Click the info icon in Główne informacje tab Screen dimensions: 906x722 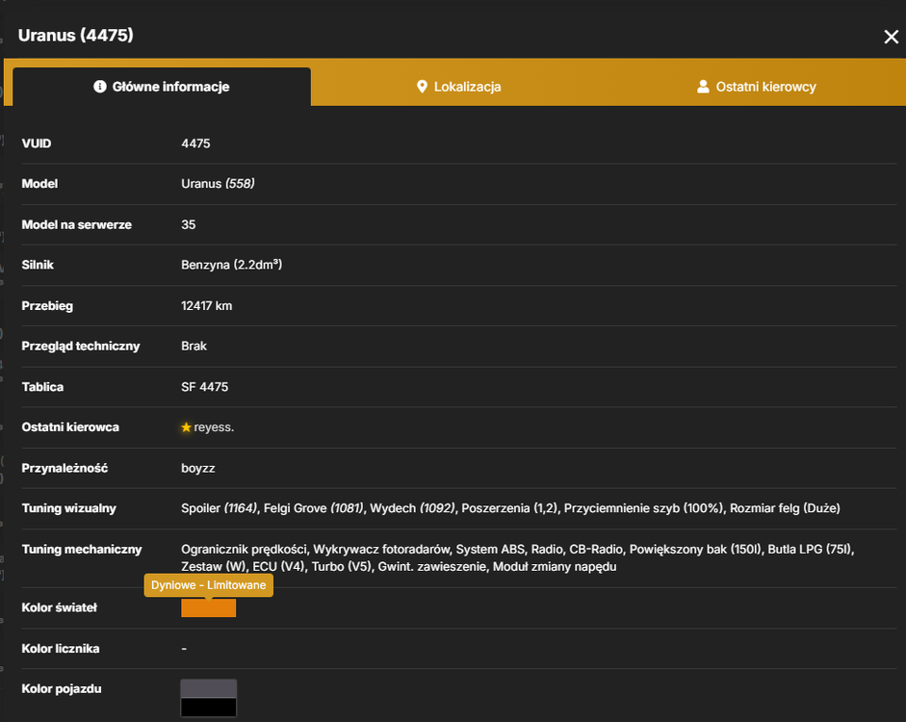(x=100, y=87)
